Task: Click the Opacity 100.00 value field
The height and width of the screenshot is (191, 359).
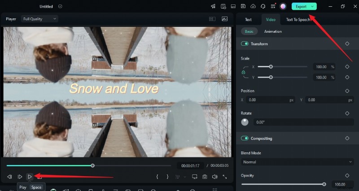Action: tap(342, 184)
